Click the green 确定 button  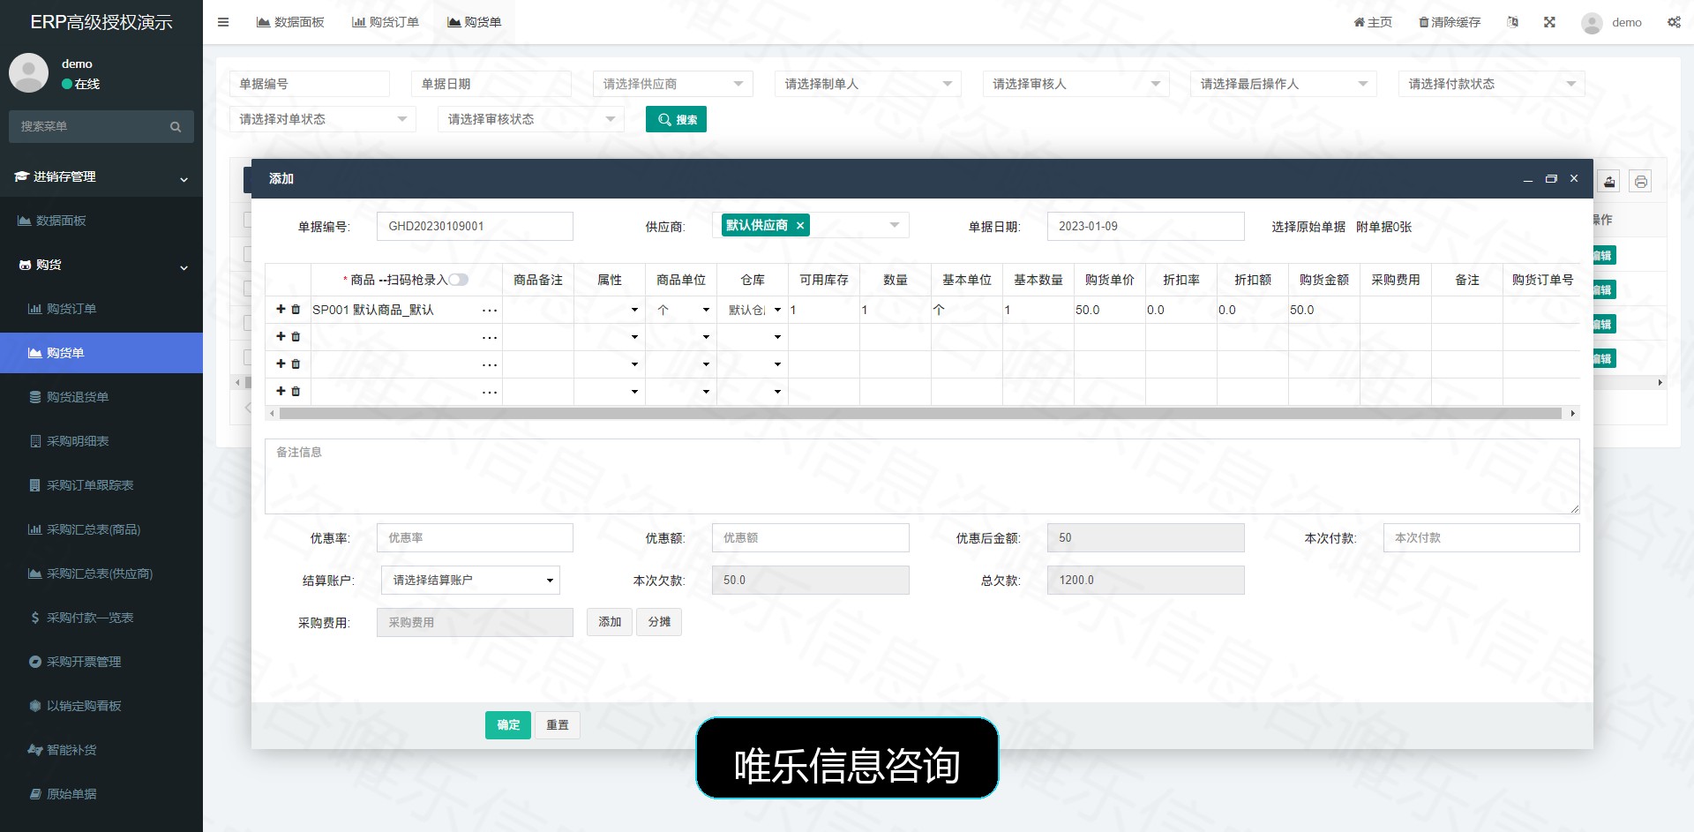(508, 725)
